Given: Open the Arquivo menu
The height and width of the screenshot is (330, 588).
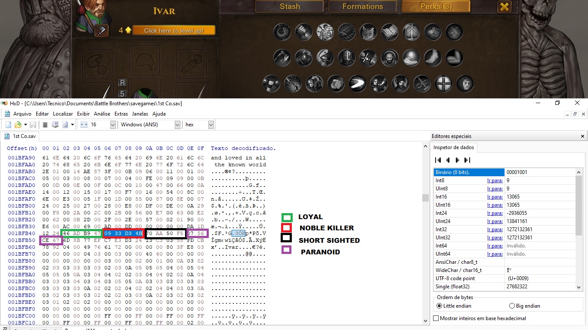Looking at the screenshot, I should coord(22,114).
